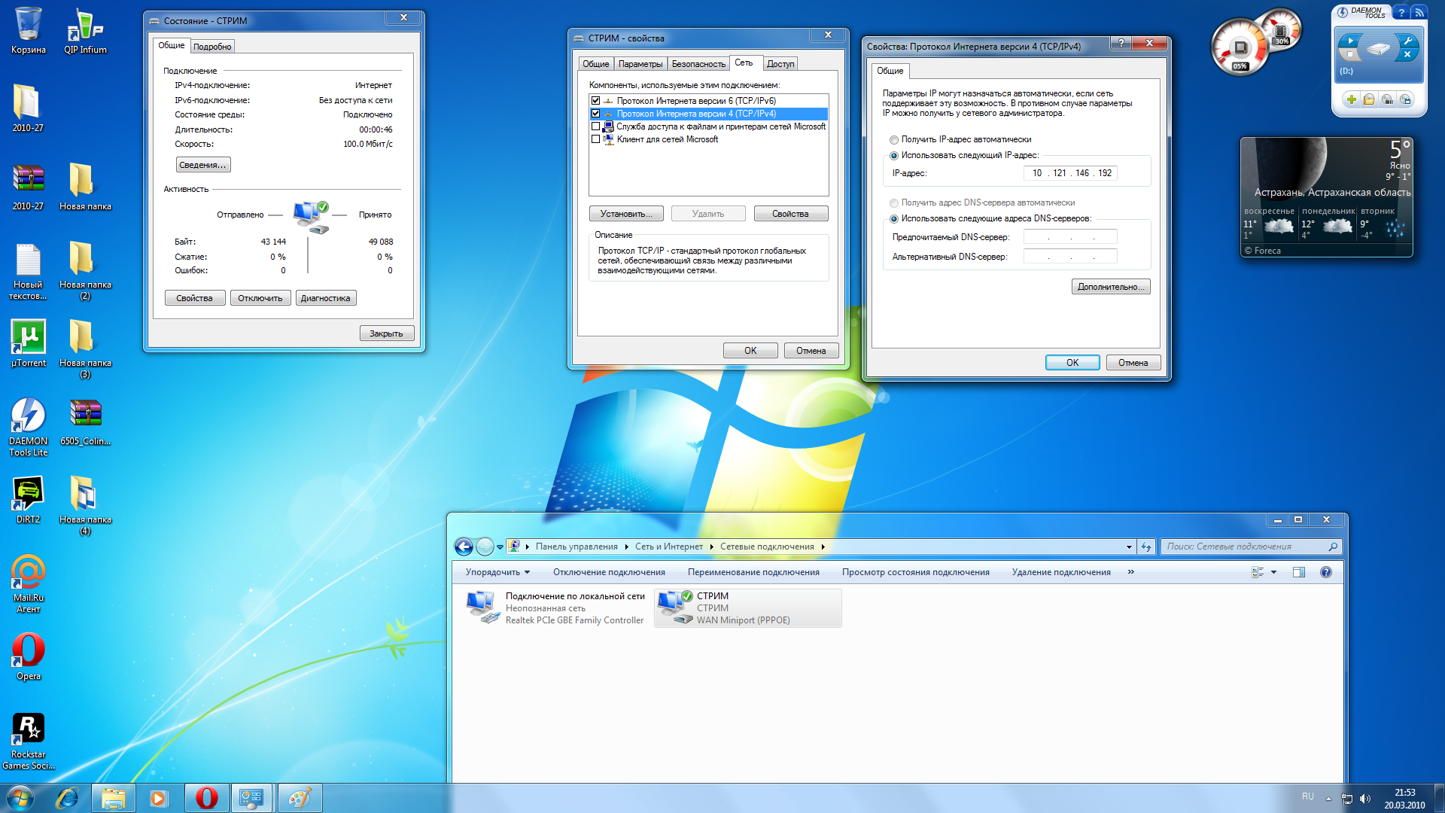Open µTorrent desktop shortcut
This screenshot has width=1445, height=813.
point(28,343)
